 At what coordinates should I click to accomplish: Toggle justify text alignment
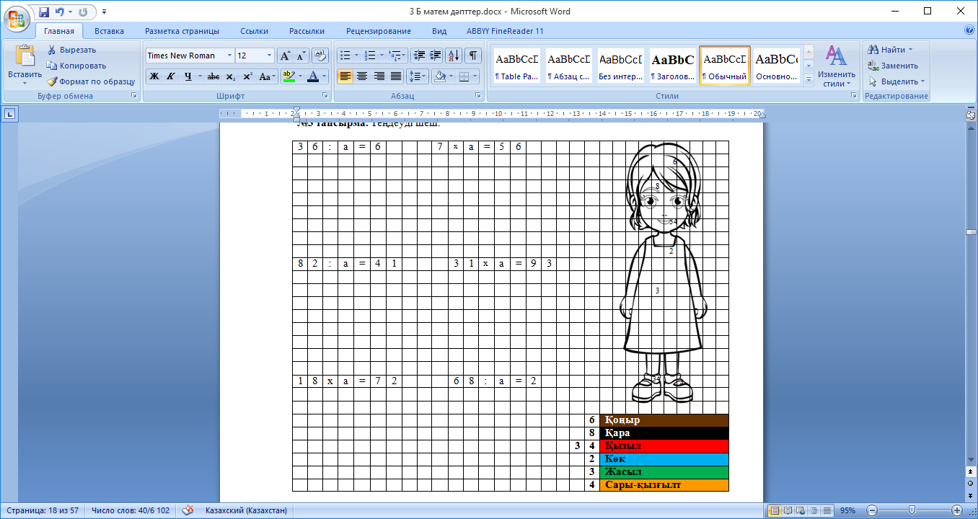coord(396,76)
